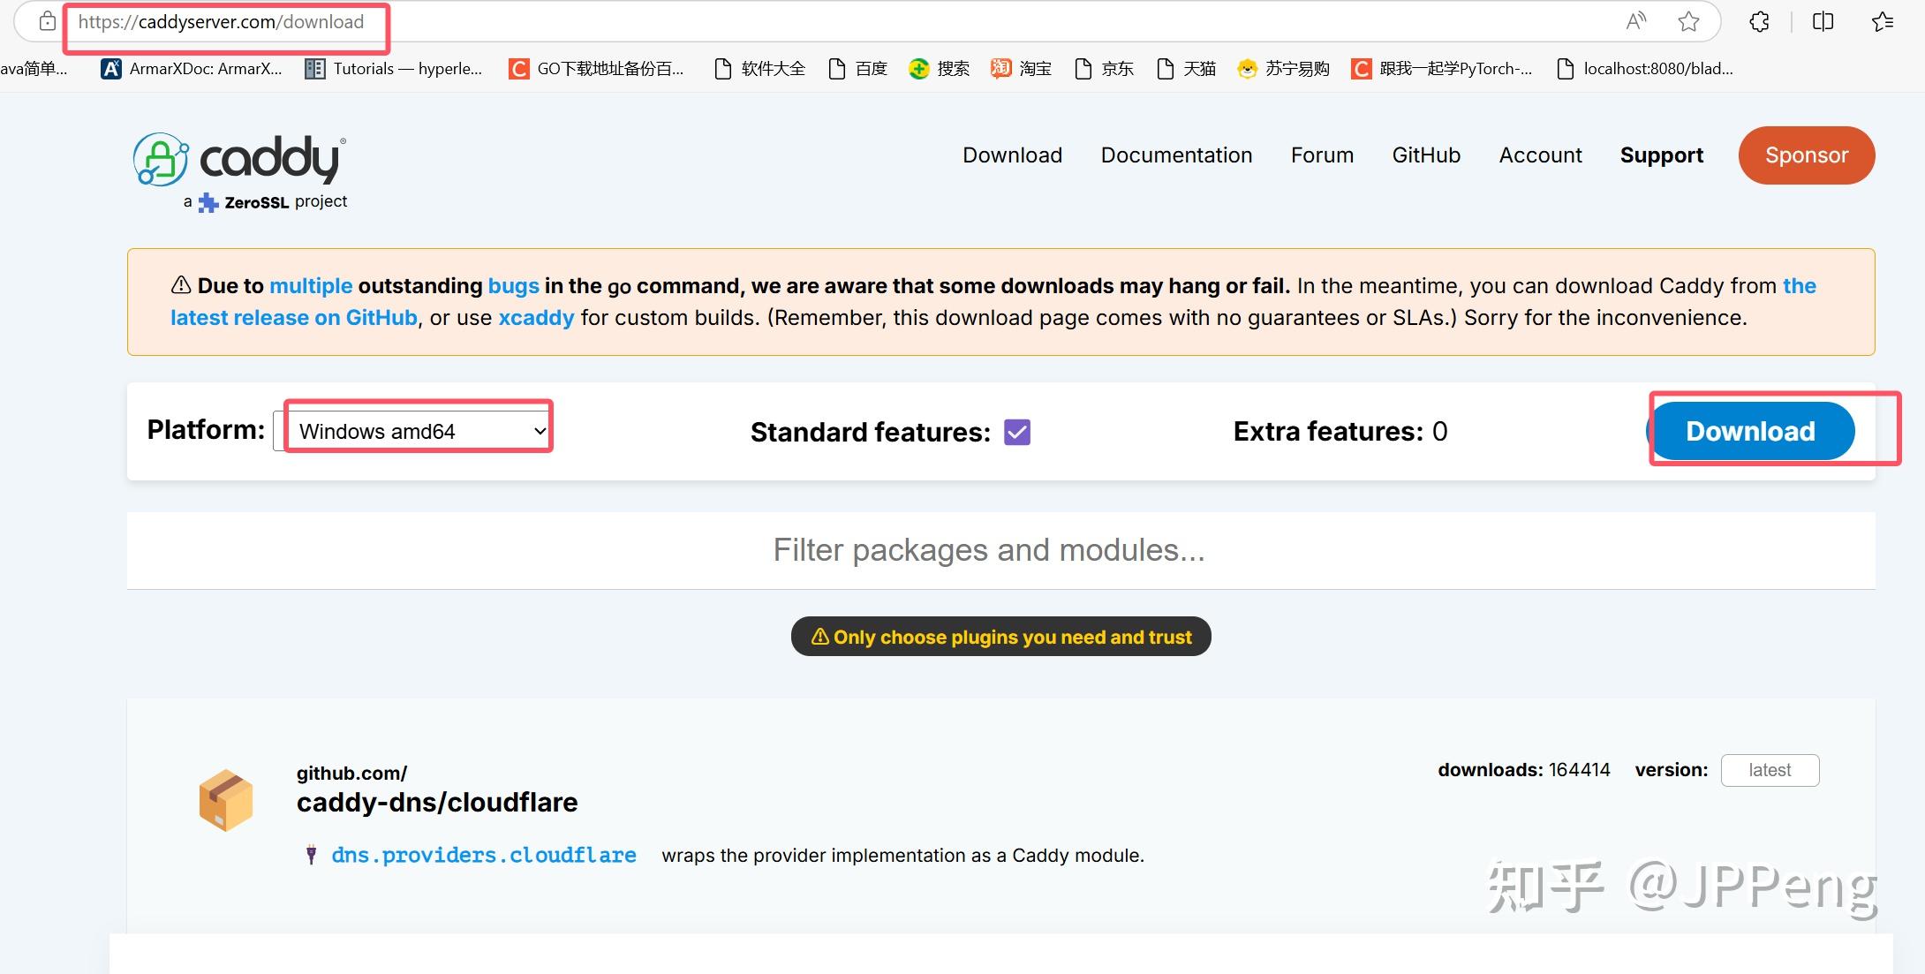
Task: Toggle split screen browser icon
Action: 1823,21
